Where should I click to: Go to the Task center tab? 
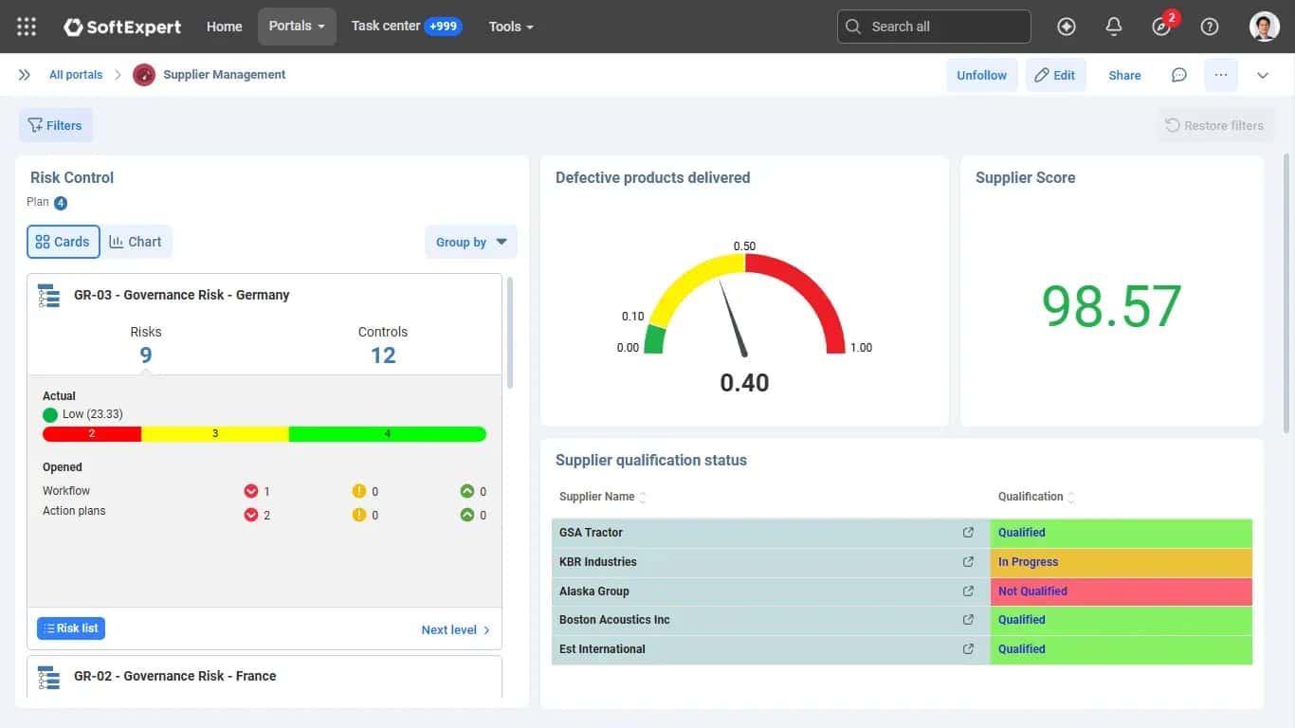point(406,27)
